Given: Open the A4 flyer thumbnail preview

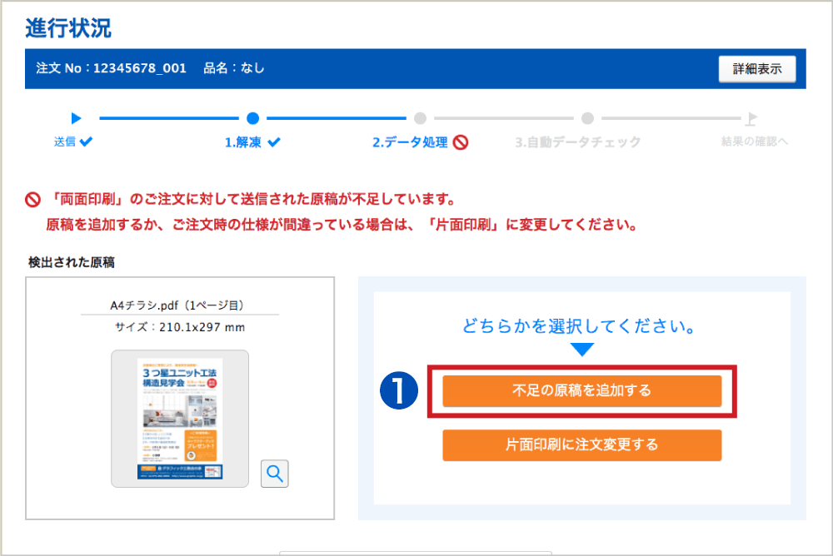Looking at the screenshot, I should point(179,418).
